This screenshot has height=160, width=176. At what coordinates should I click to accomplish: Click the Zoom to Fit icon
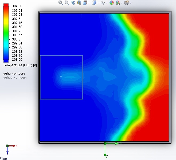click(x=61, y=3)
